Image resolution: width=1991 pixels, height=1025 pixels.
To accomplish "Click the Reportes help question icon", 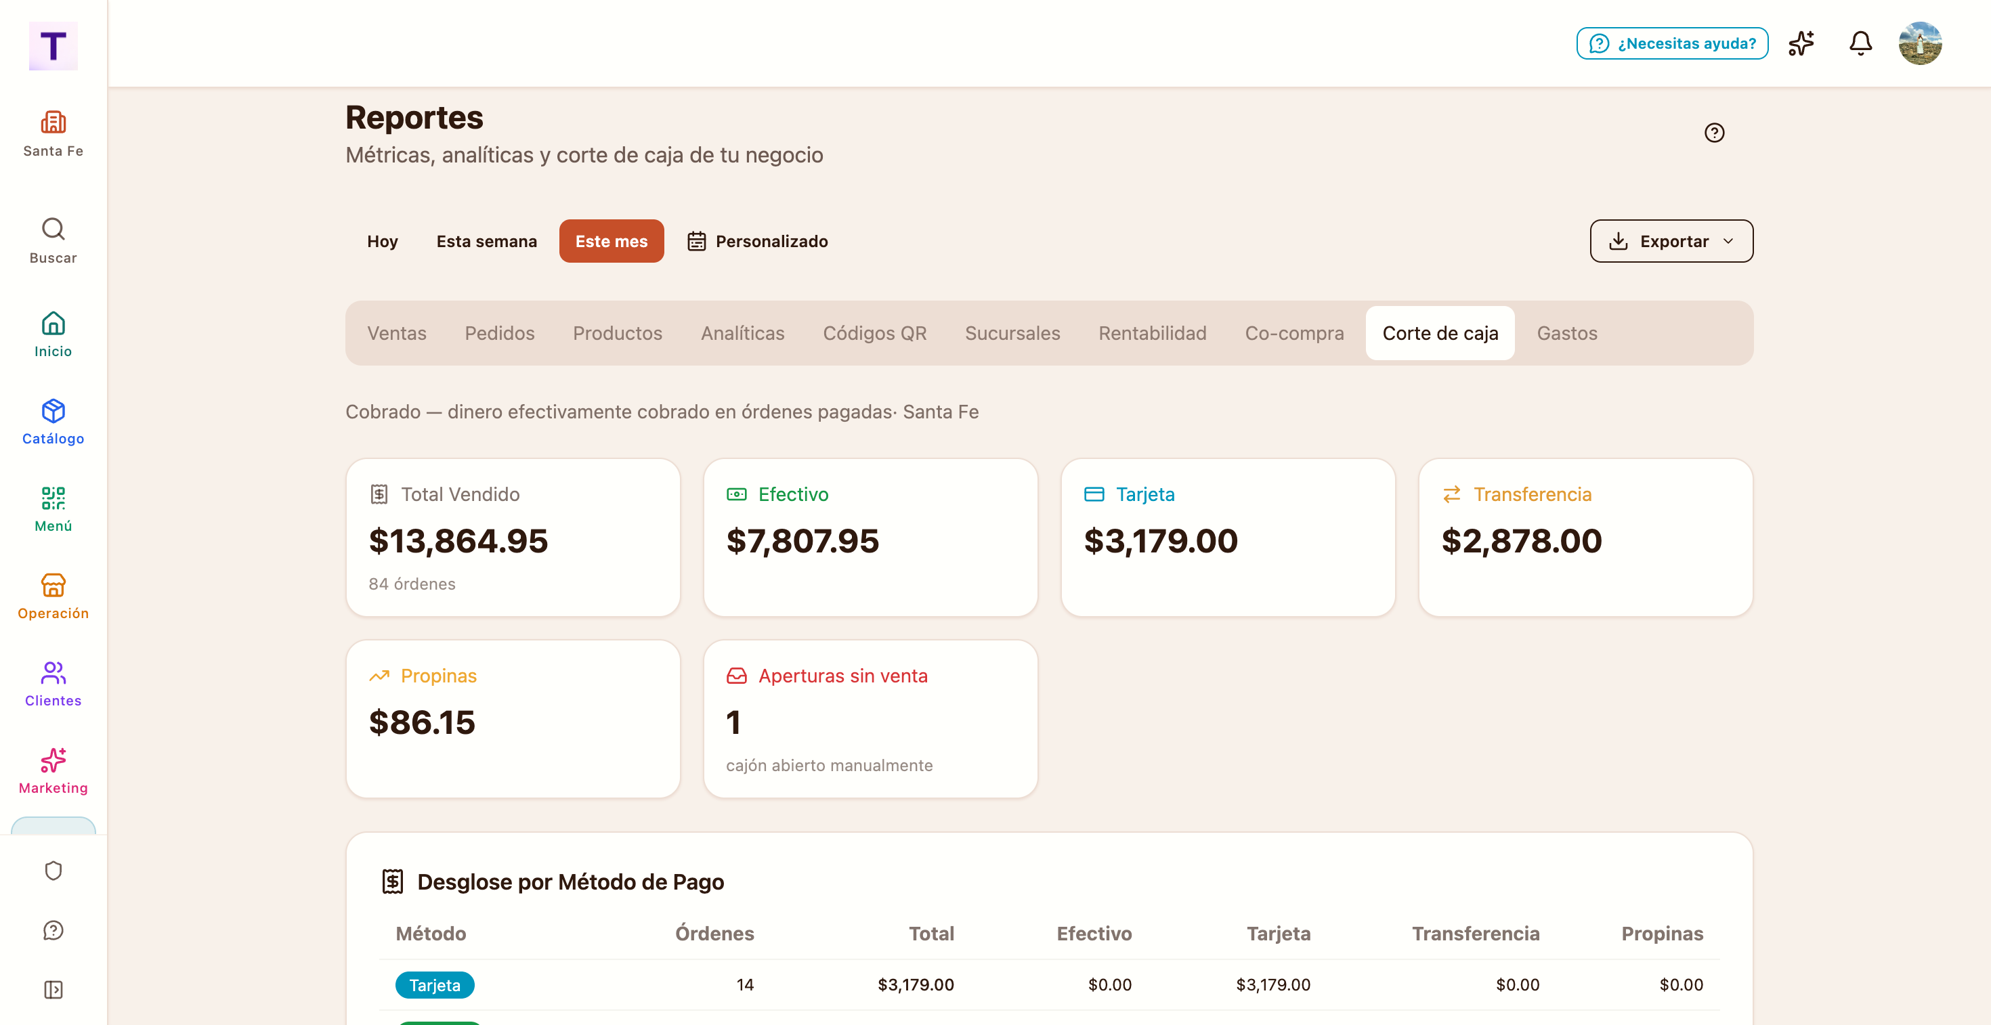I will [1714, 133].
